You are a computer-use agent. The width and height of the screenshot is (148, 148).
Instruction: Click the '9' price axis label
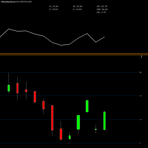coord(140,143)
